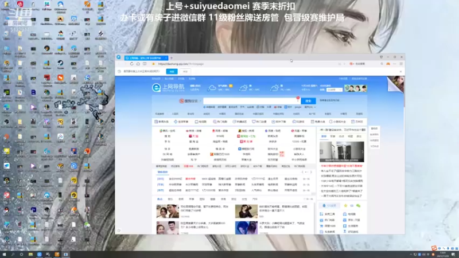
Task: Open the browser hamburger main menu
Action: (401, 64)
